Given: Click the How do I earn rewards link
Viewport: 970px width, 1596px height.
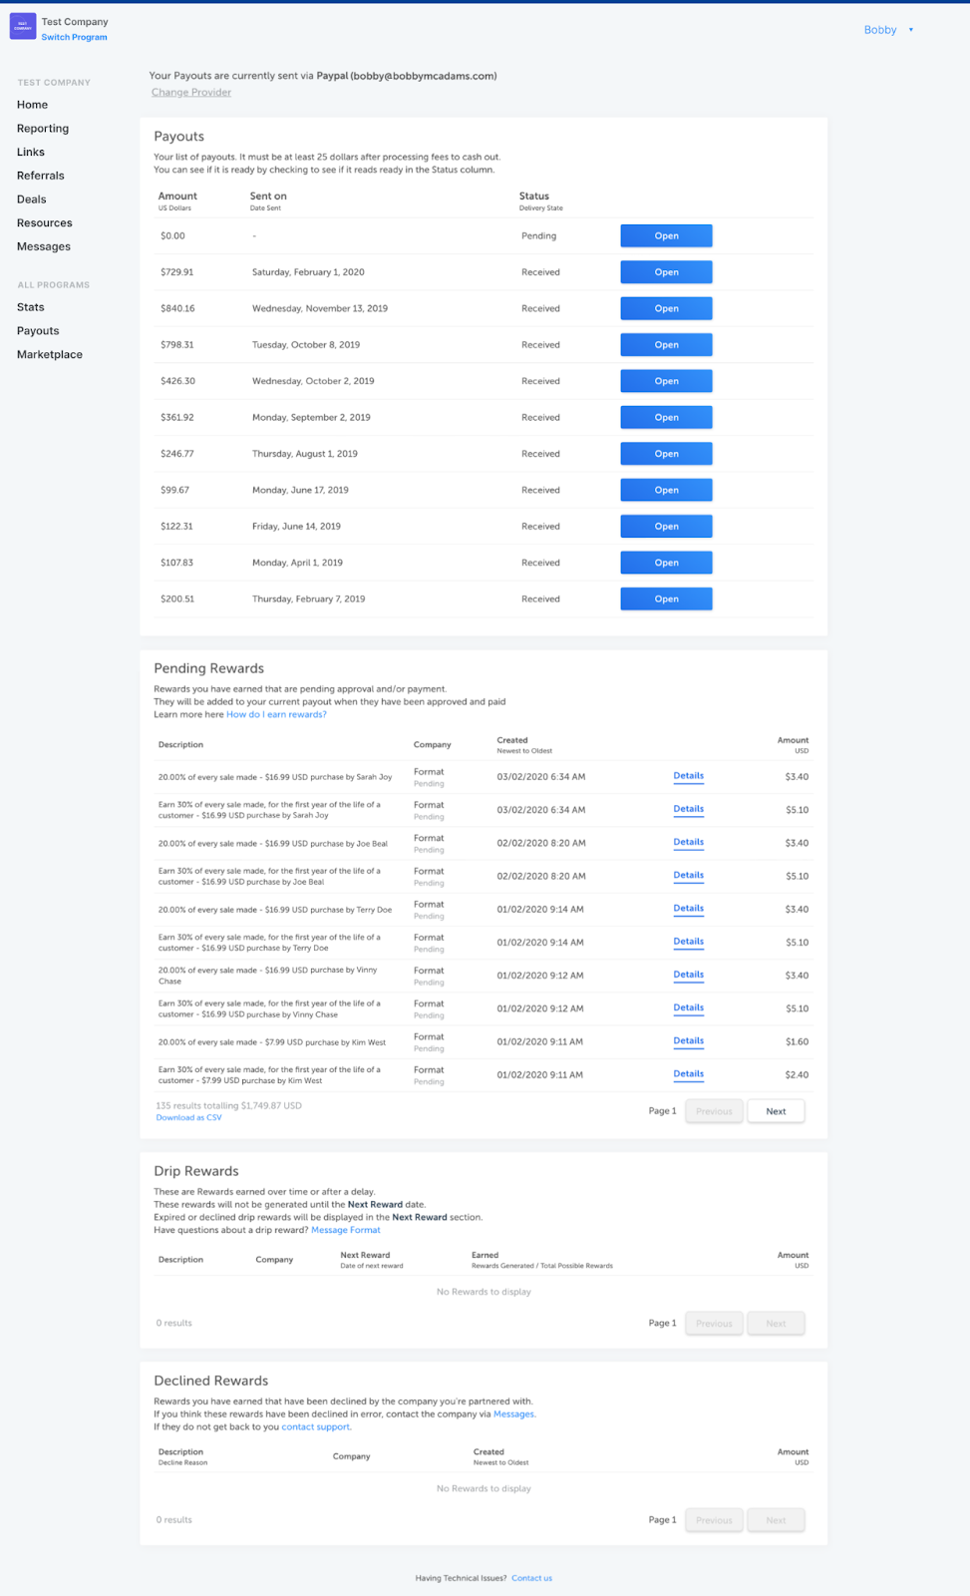Looking at the screenshot, I should (276, 714).
